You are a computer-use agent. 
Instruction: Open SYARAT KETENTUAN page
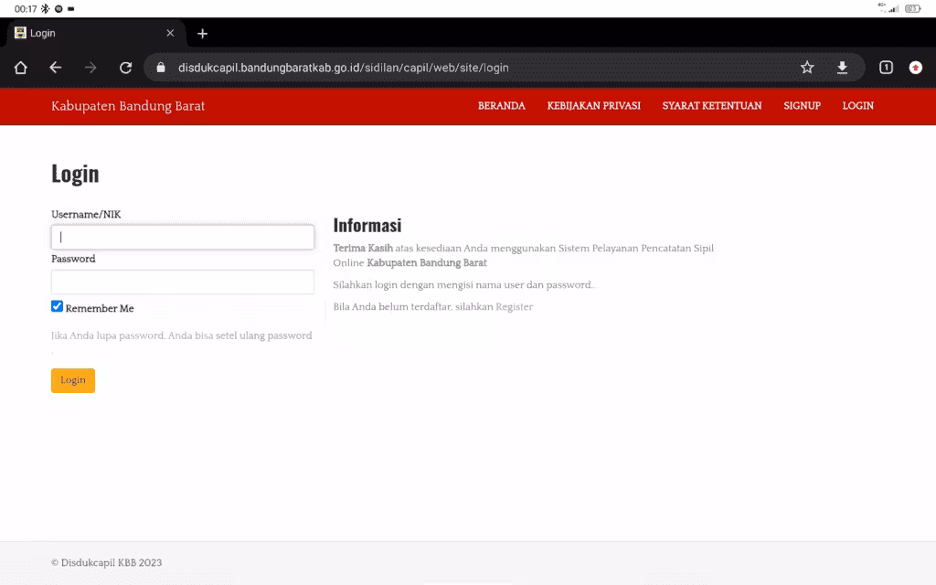coord(711,106)
